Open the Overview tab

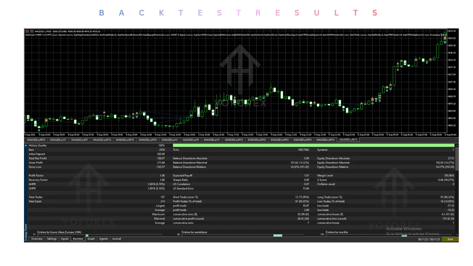[x=37, y=239]
